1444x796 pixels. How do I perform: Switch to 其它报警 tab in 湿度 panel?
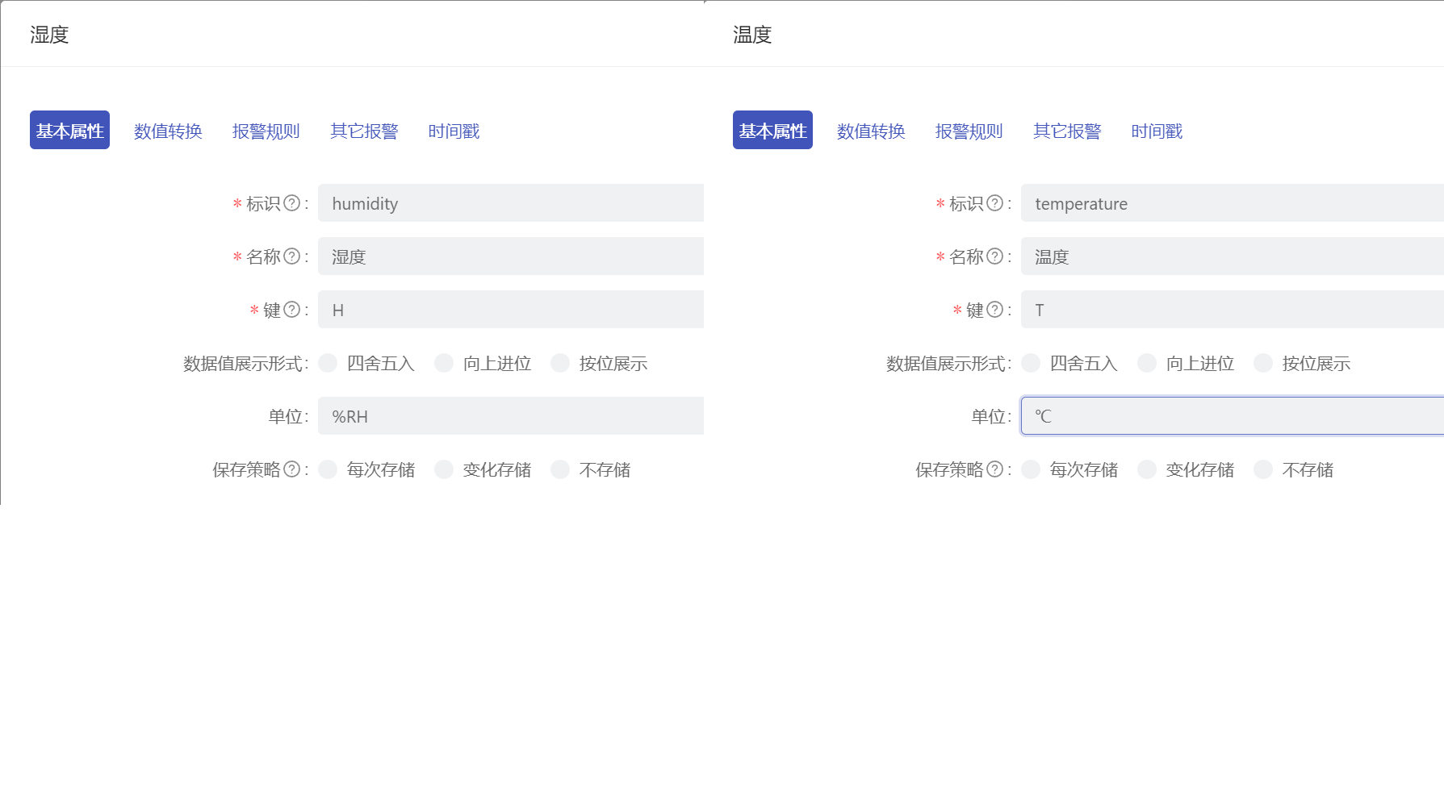[x=364, y=131]
